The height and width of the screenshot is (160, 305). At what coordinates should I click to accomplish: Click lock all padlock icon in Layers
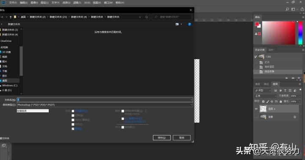coord(281,101)
